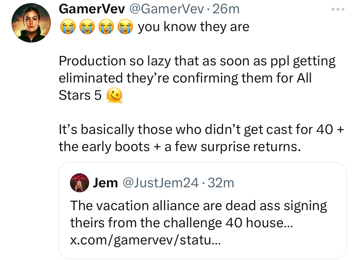Viewport: 358px width, 260px height.
Task: Open the three-dot more options menu
Action: point(338,9)
